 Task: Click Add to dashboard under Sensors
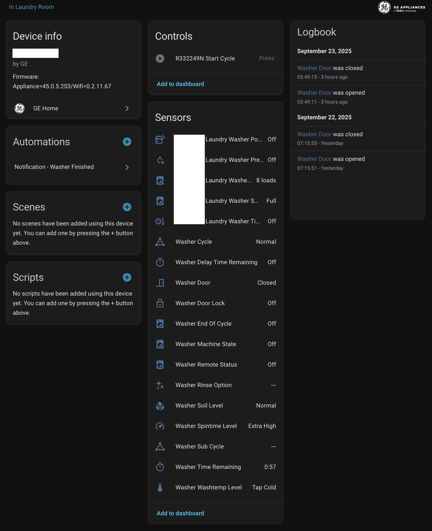180,513
